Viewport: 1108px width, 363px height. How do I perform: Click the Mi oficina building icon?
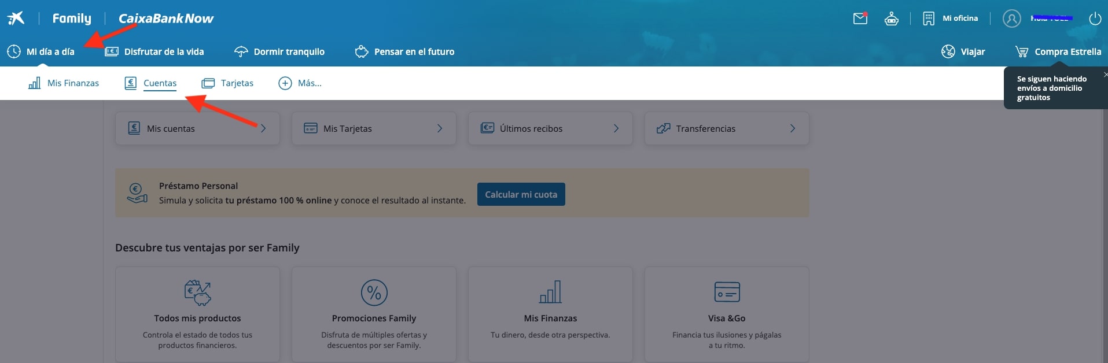tap(929, 18)
